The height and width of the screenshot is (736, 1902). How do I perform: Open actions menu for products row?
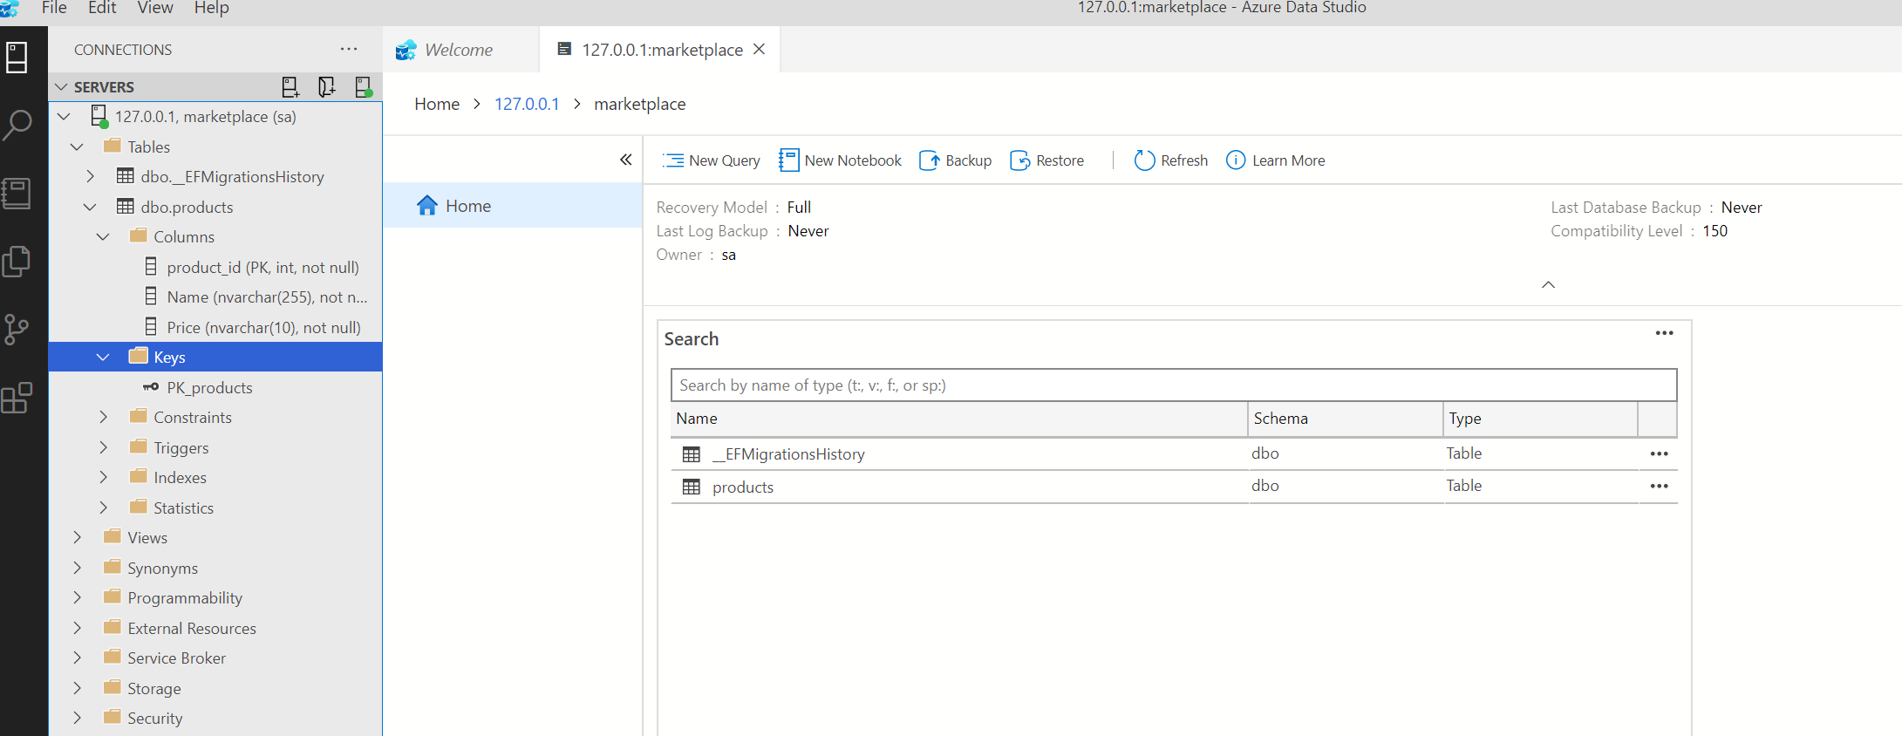[x=1659, y=486]
